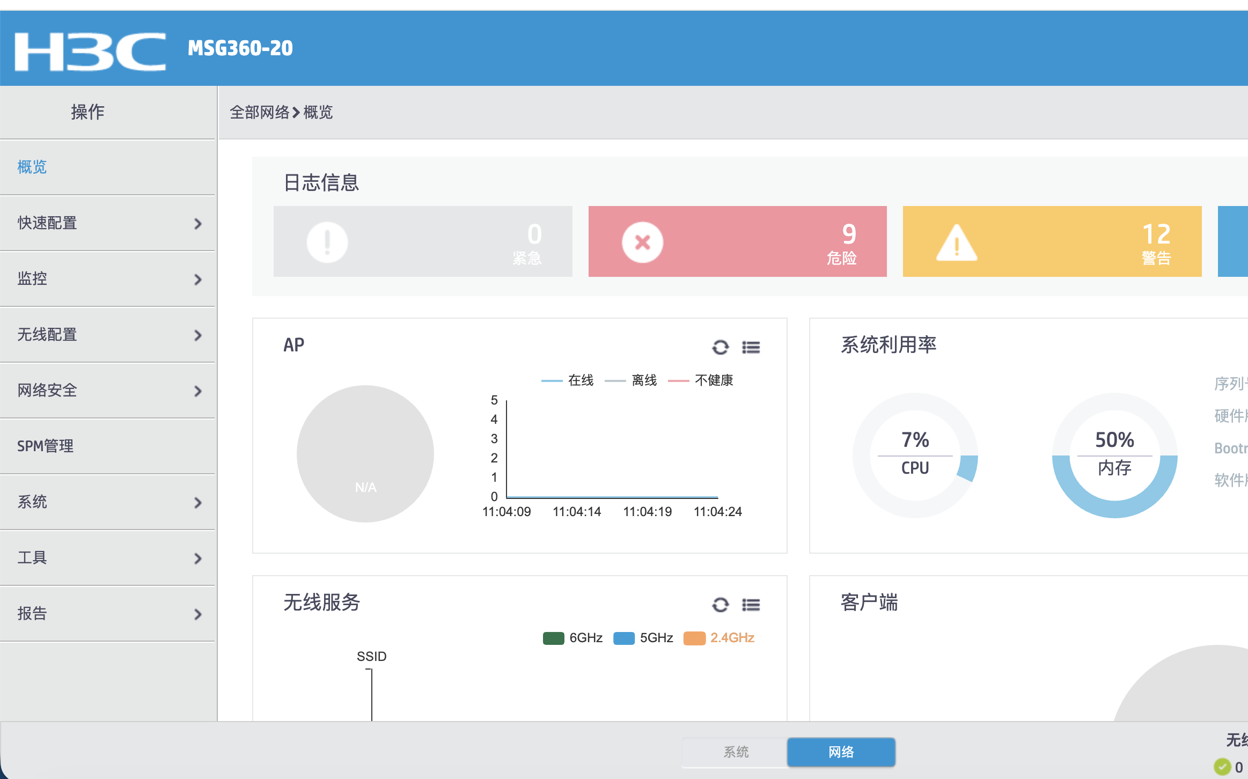Open the AP panel list view

tap(751, 347)
